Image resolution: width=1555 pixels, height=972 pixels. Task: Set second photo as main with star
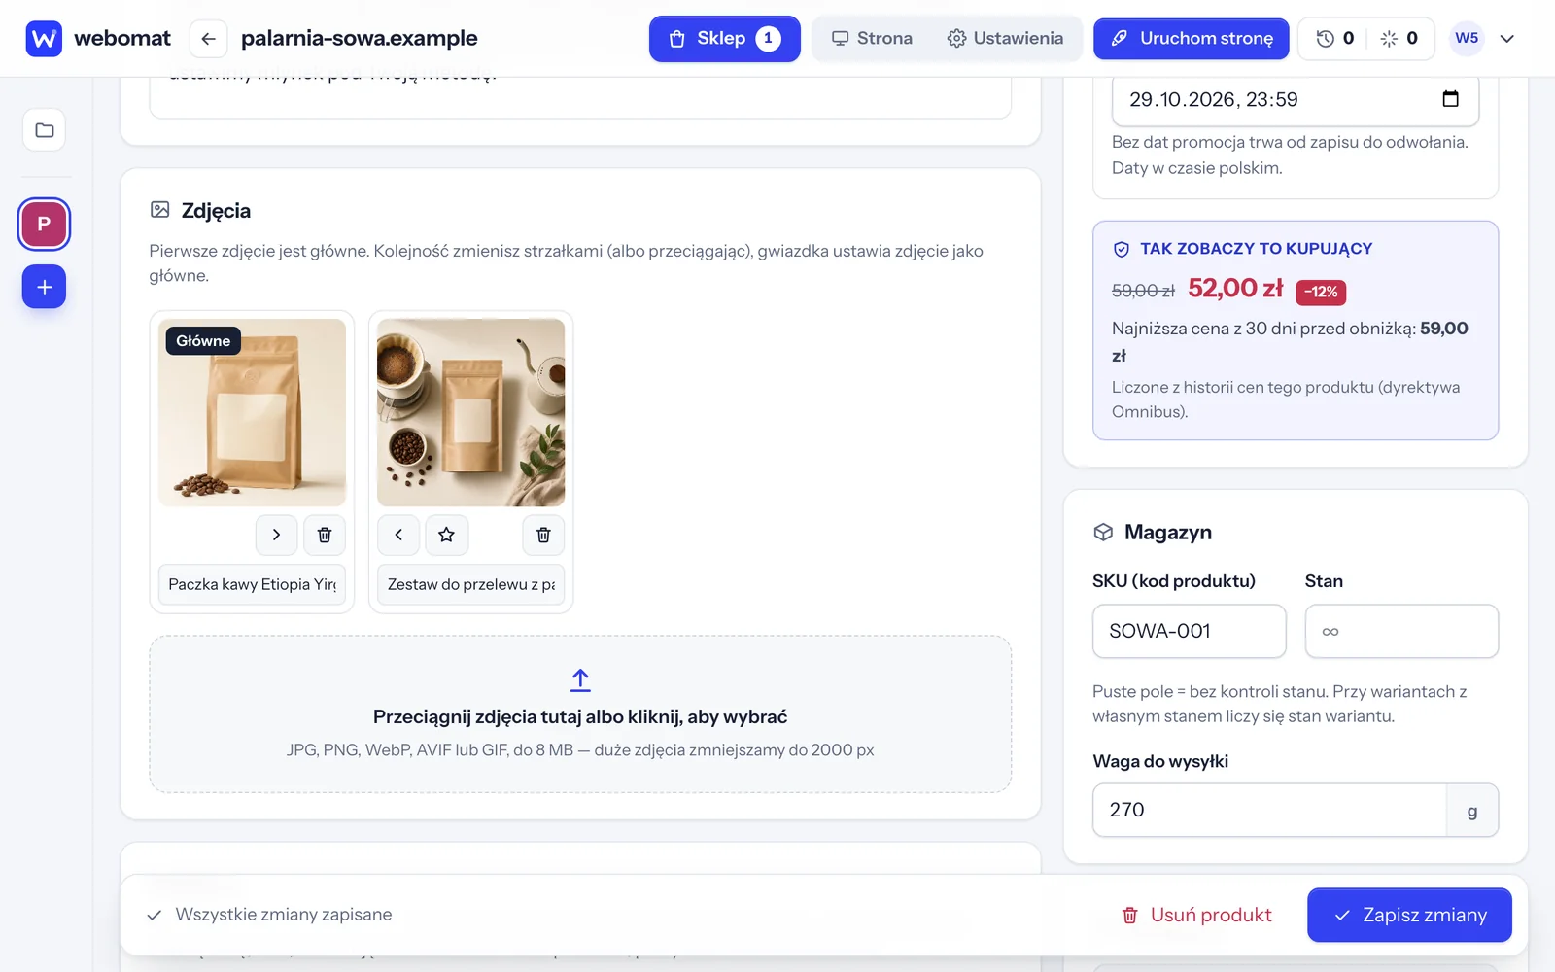click(447, 535)
